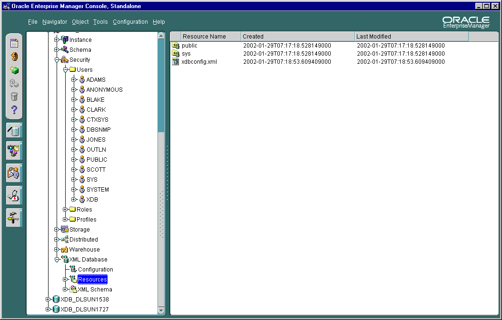502x320 pixels.
Task: Click the create-like object icon
Action: [14, 83]
